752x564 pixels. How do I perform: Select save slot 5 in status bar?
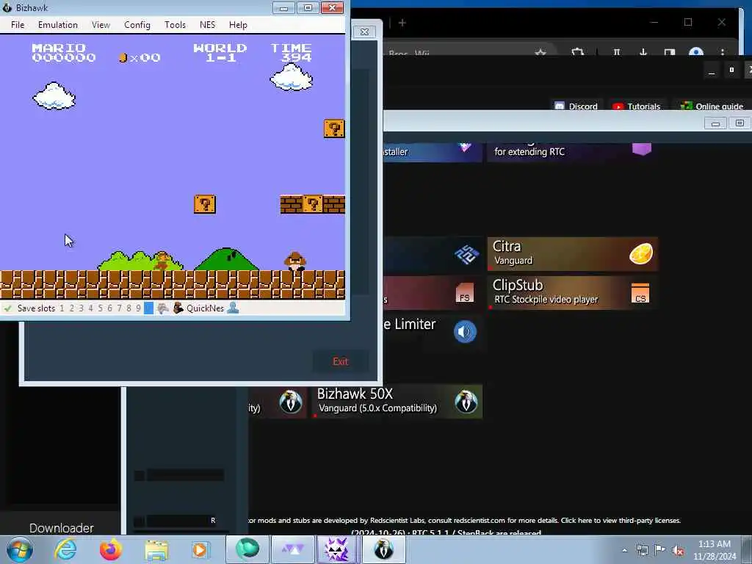pyautogui.click(x=100, y=308)
